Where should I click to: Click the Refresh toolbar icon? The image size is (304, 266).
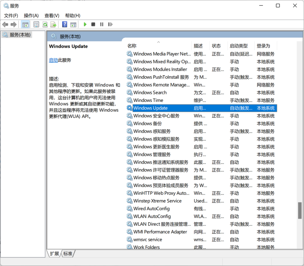pos(45,24)
